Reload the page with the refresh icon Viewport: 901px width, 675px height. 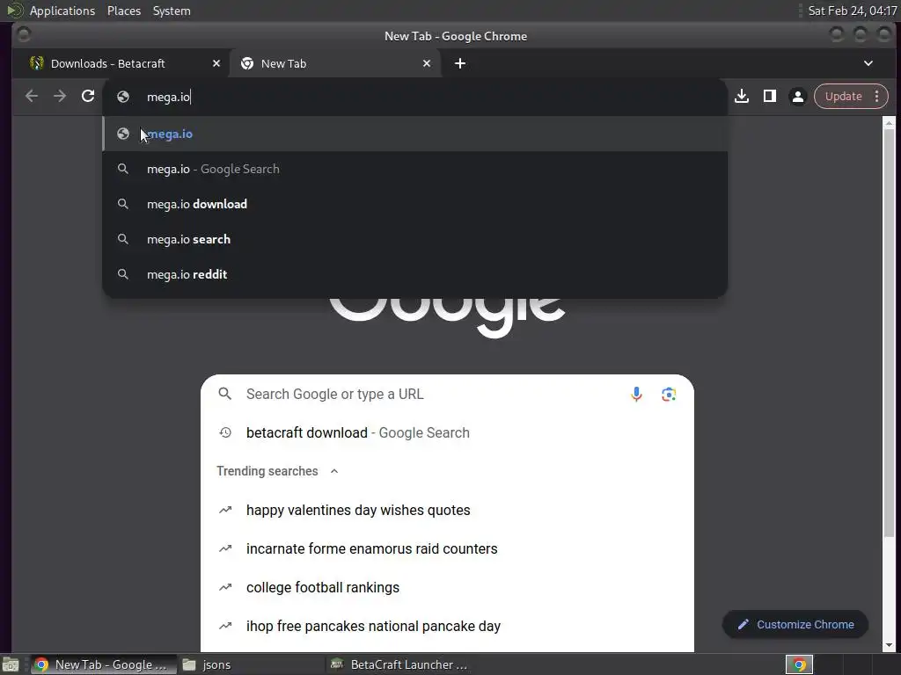88,96
